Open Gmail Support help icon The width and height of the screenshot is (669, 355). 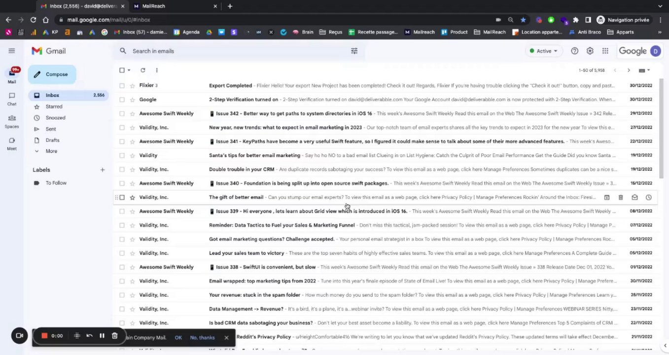point(574,51)
